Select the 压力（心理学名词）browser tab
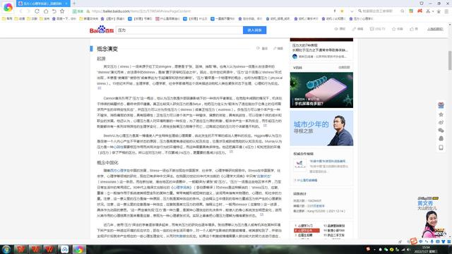Screen dimensions: 452x254 (42, 4)
